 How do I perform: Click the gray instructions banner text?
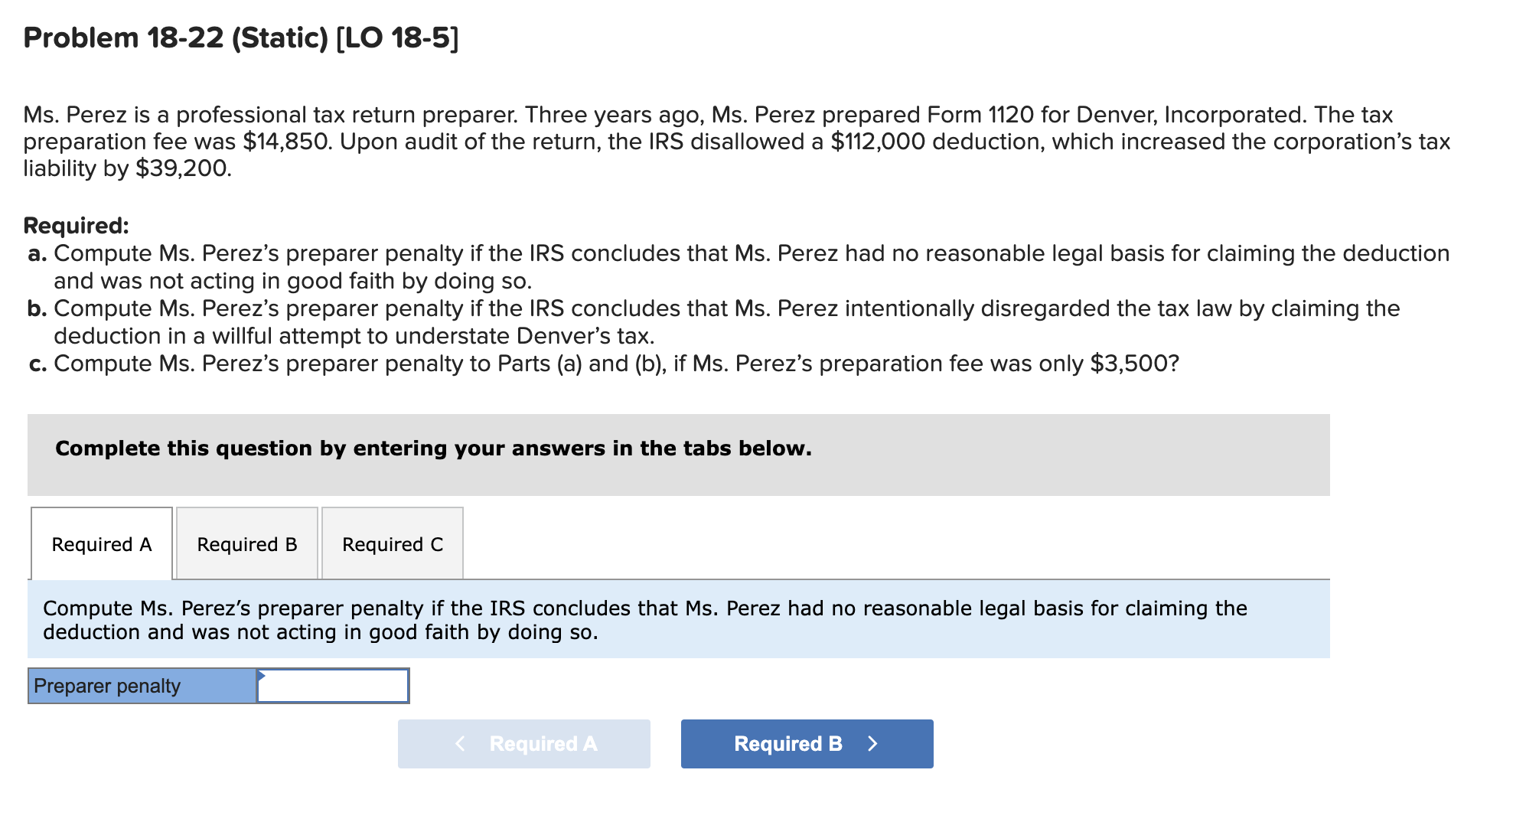click(432, 449)
